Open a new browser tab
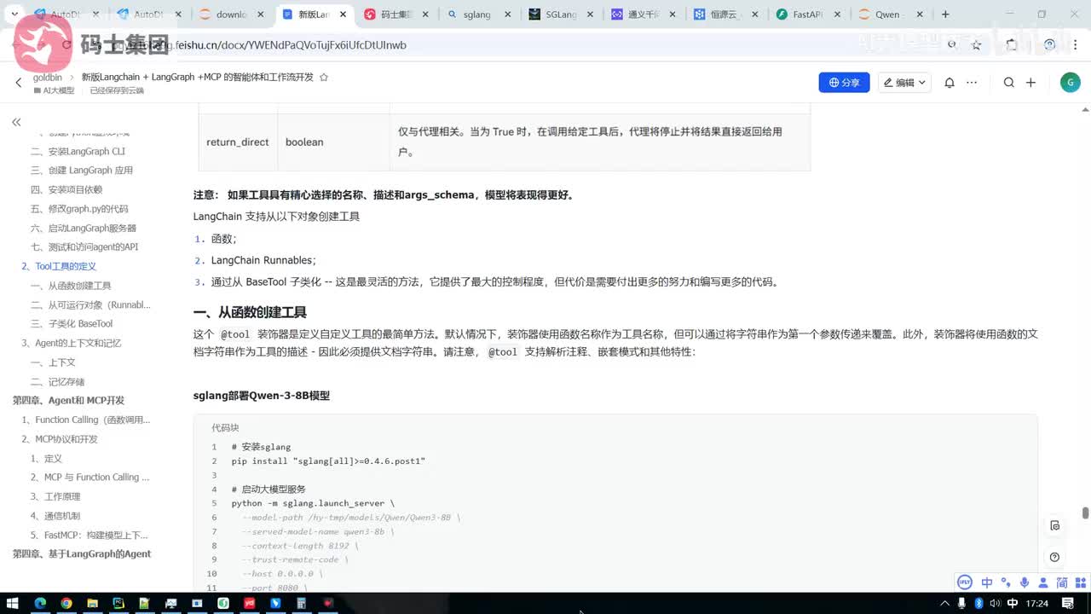This screenshot has width=1091, height=614. click(945, 14)
